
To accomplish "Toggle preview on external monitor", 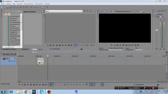I will click(x=104, y=11).
